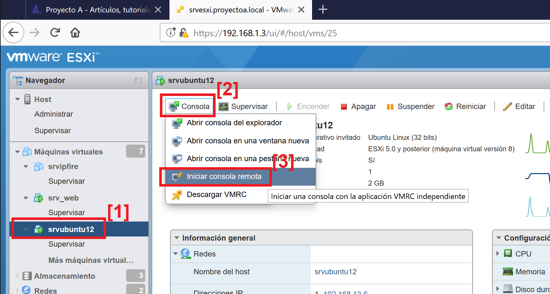
Task: Expand the CPU hardware row
Action: click(498, 254)
